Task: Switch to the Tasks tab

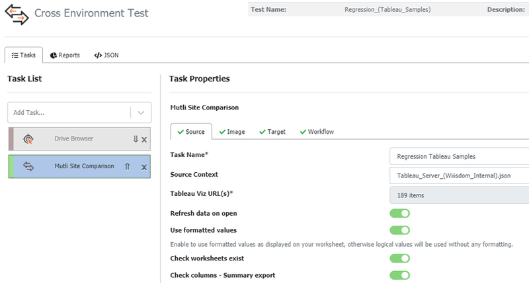Action: point(24,55)
